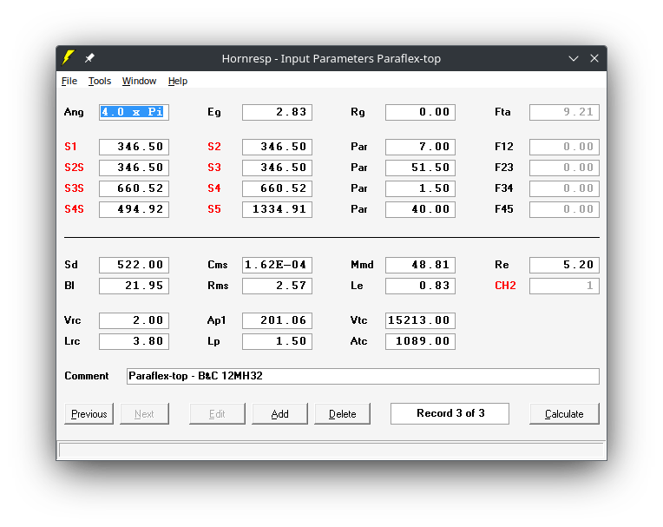This screenshot has width=663, height=527.
Task: Click the Eg field with value 2.83
Action: tap(277, 112)
